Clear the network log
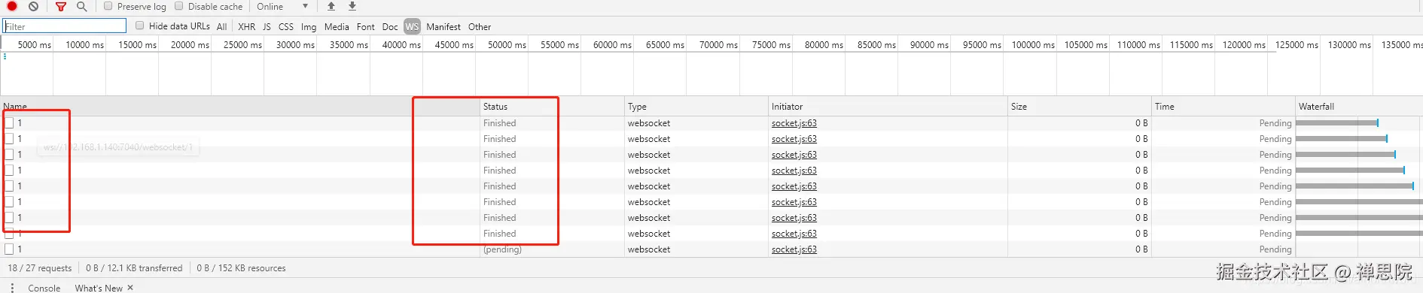 pos(33,6)
